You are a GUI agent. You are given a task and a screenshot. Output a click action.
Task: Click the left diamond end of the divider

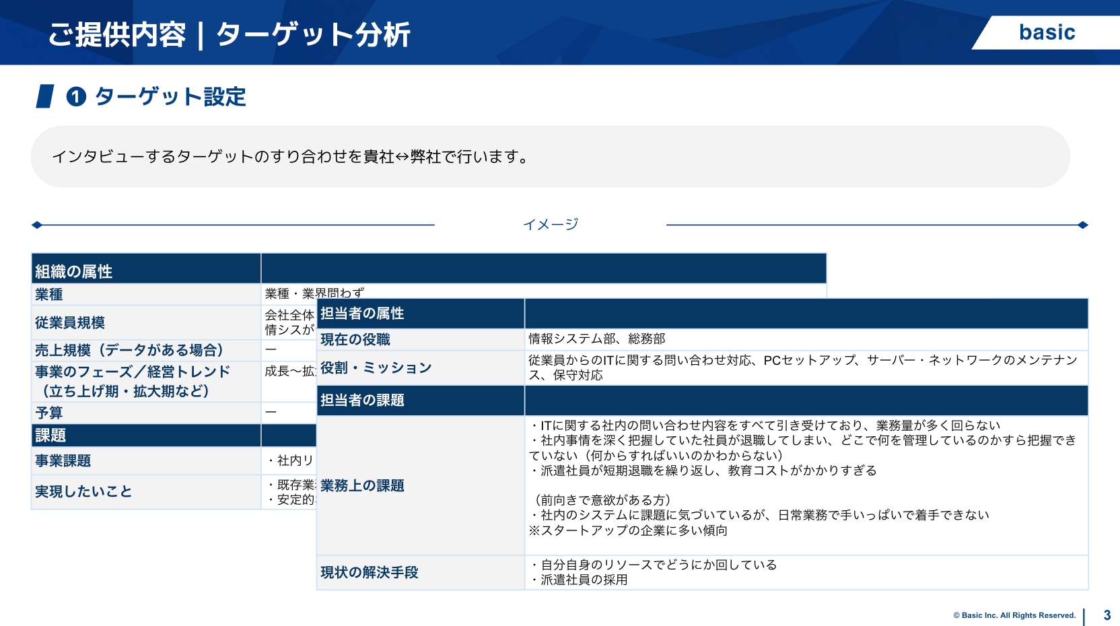[37, 225]
